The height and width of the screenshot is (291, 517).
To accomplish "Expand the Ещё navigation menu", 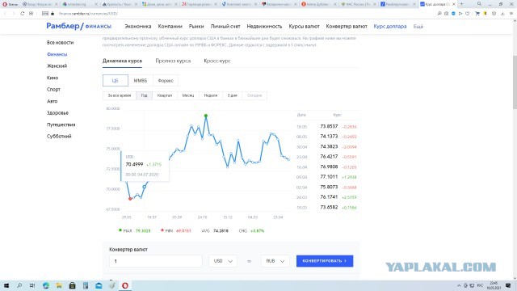I will click(418, 27).
